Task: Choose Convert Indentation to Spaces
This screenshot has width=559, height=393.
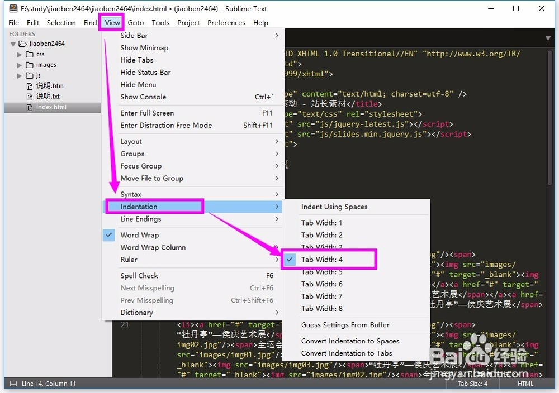Action: [350, 341]
